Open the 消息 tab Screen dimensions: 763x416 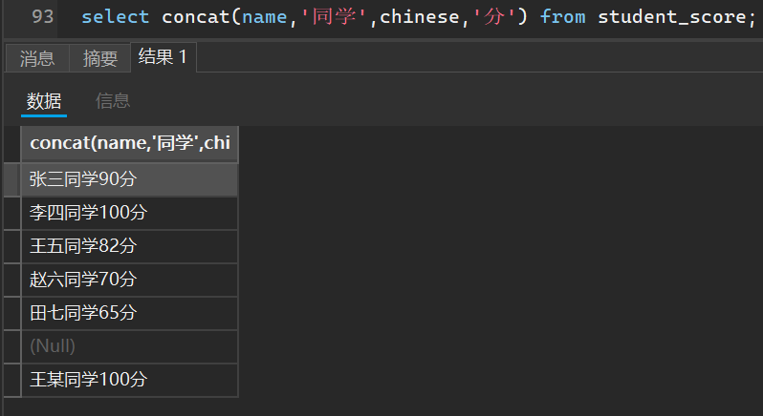37,59
